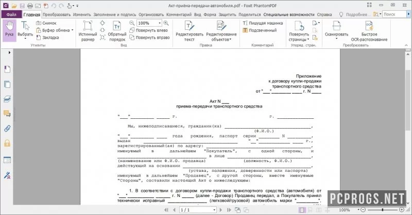Image resolution: width=412 pixels, height=215 pixels.
Task: Switch to the Изменить tab
Action: pyautogui.click(x=82, y=14)
